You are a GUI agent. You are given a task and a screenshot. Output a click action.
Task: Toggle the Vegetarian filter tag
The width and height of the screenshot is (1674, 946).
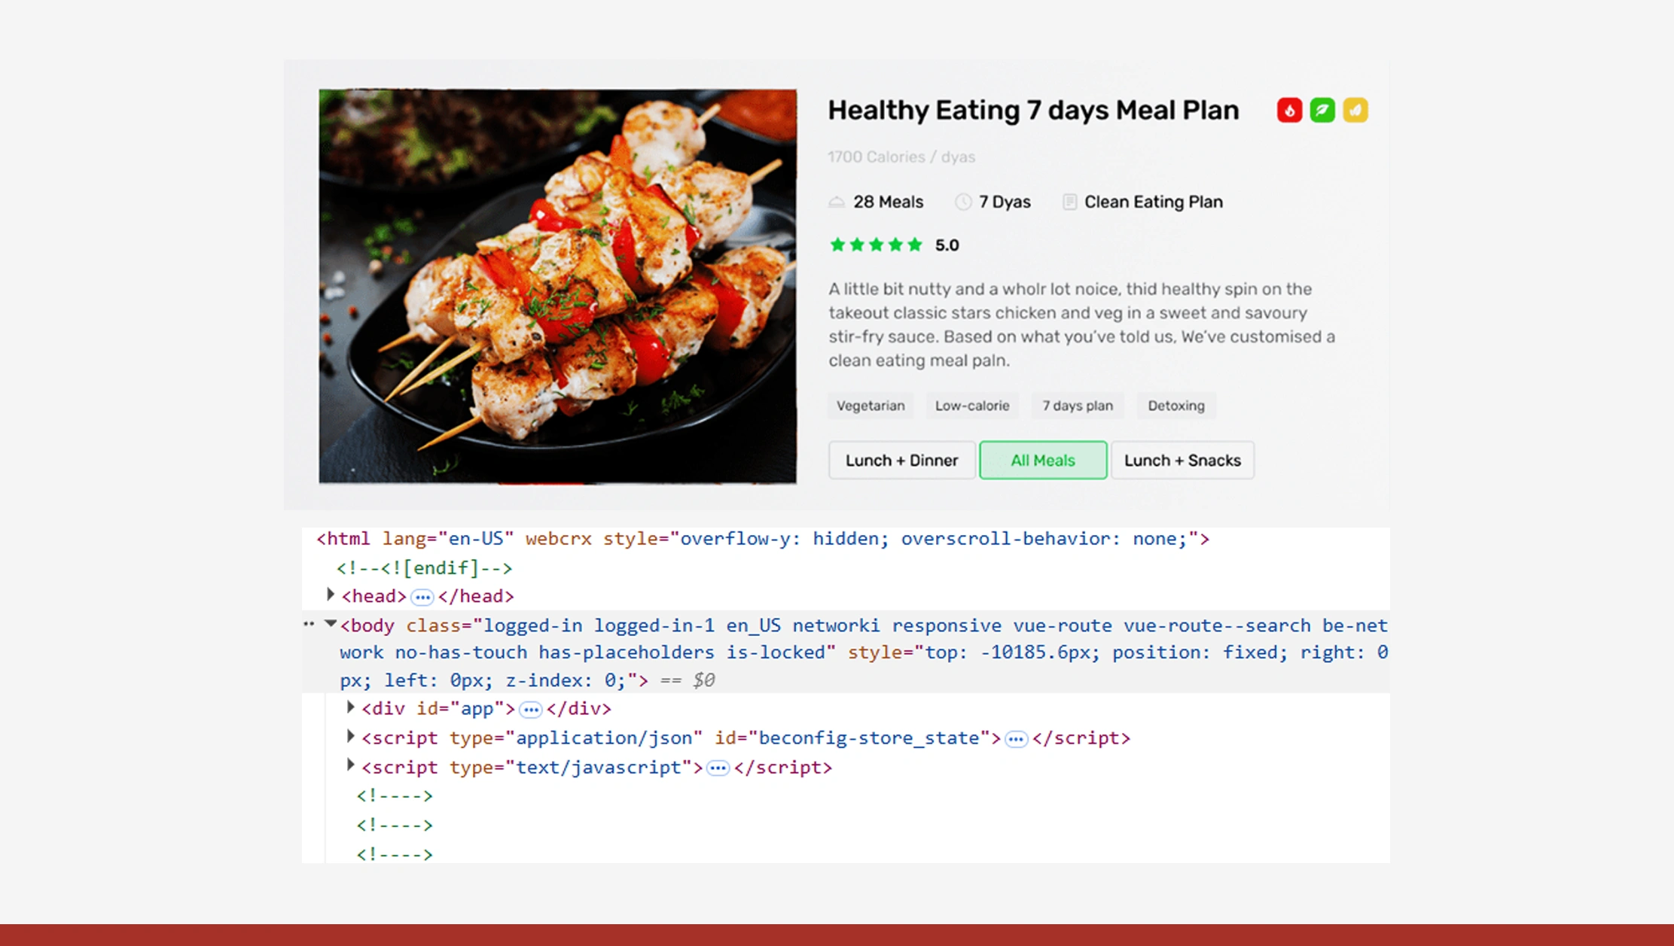click(870, 406)
